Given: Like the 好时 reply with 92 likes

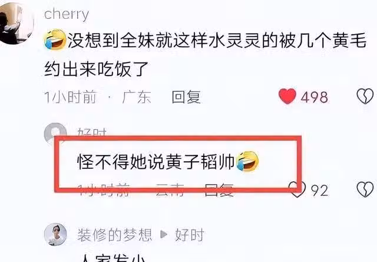Looking at the screenshot, I should pos(297,189).
